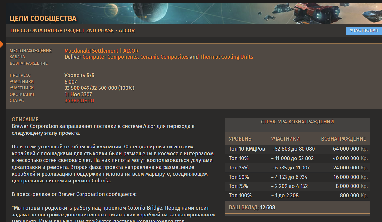Click the ~ 6 735 до 11 007 range

pos(290,168)
